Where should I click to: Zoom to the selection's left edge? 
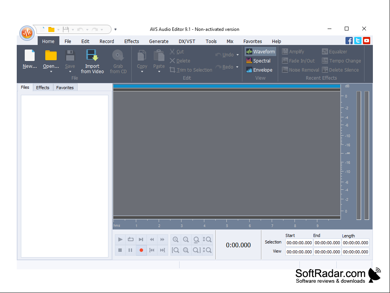175,250
